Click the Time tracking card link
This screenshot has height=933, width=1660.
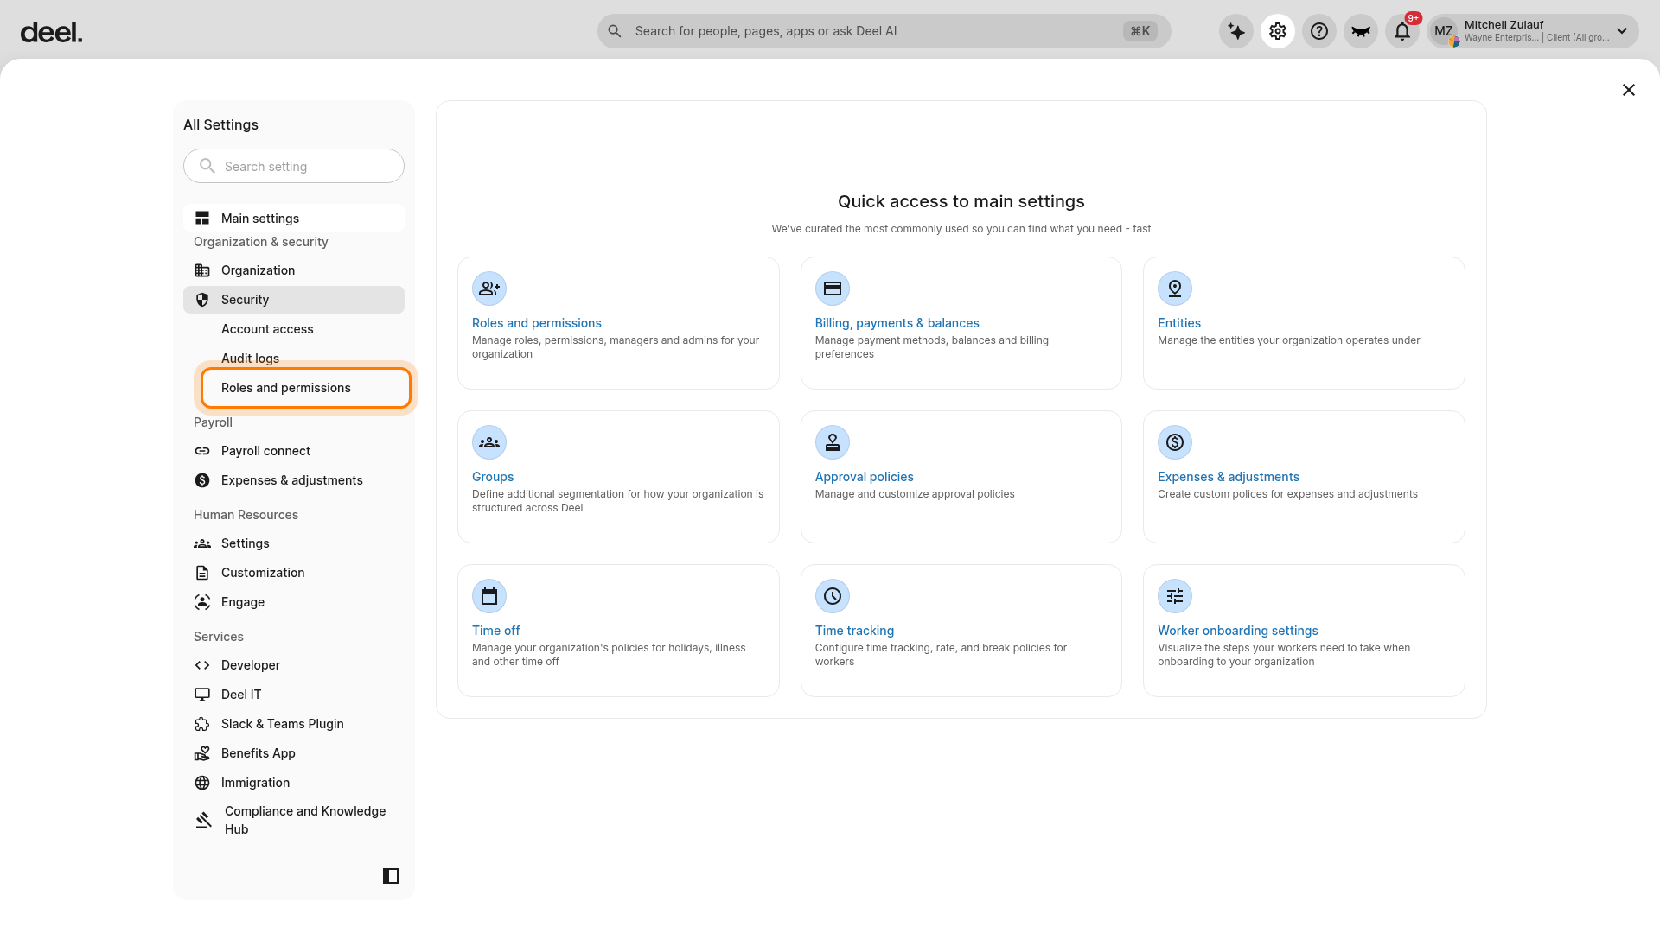(854, 631)
